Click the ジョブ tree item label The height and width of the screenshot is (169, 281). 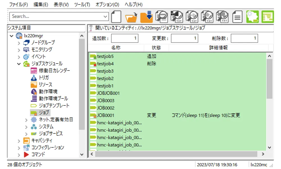click(x=44, y=113)
